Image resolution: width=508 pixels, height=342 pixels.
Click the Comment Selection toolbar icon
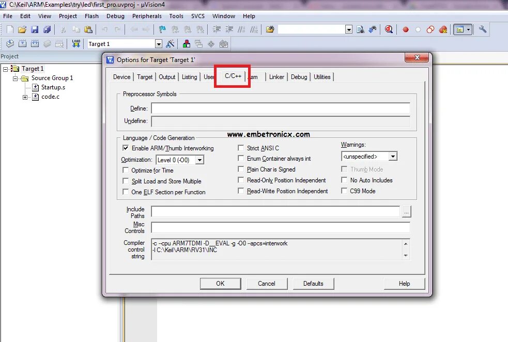tap(241, 29)
